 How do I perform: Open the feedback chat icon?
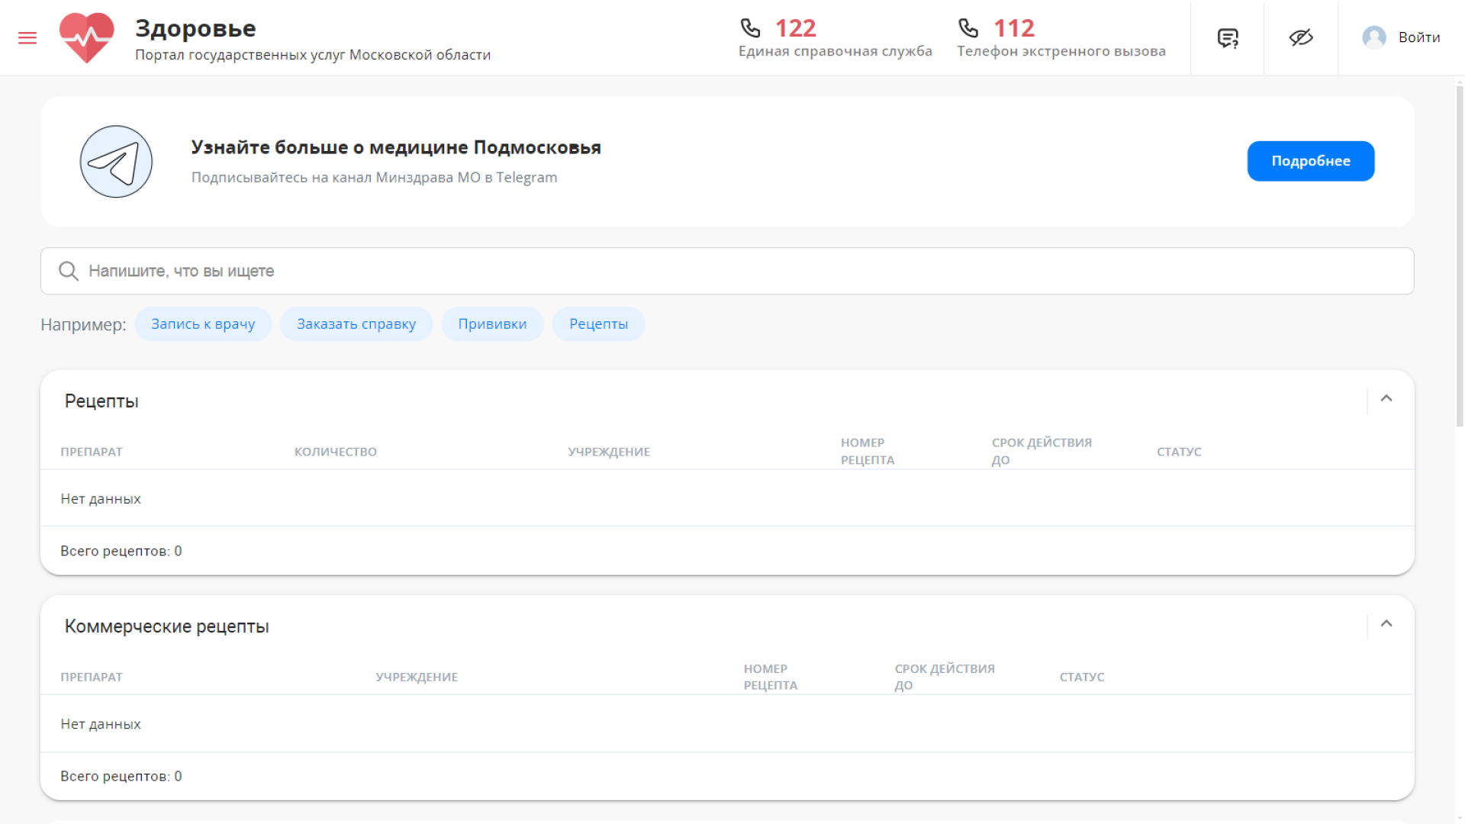coord(1228,37)
